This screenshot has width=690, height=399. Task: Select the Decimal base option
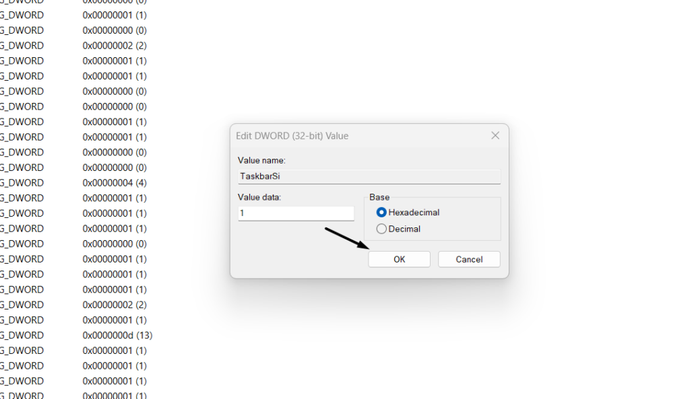point(381,229)
